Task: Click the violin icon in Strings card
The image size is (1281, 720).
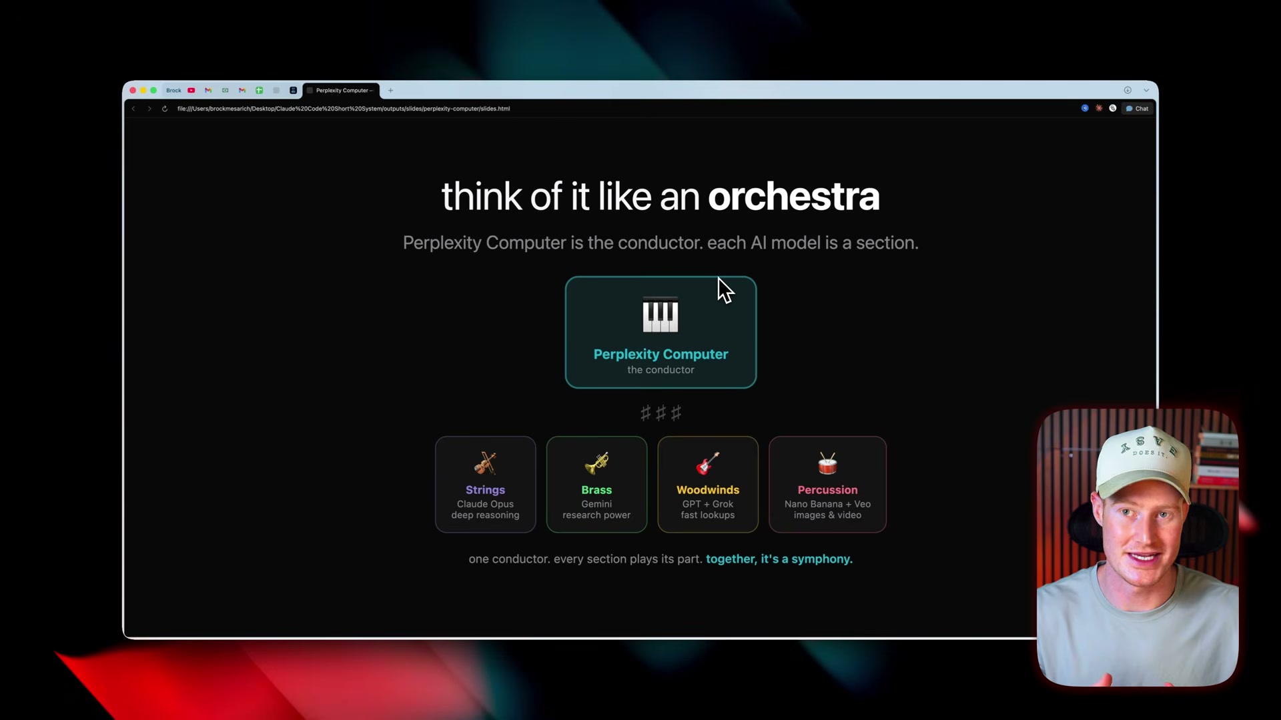Action: (x=485, y=463)
